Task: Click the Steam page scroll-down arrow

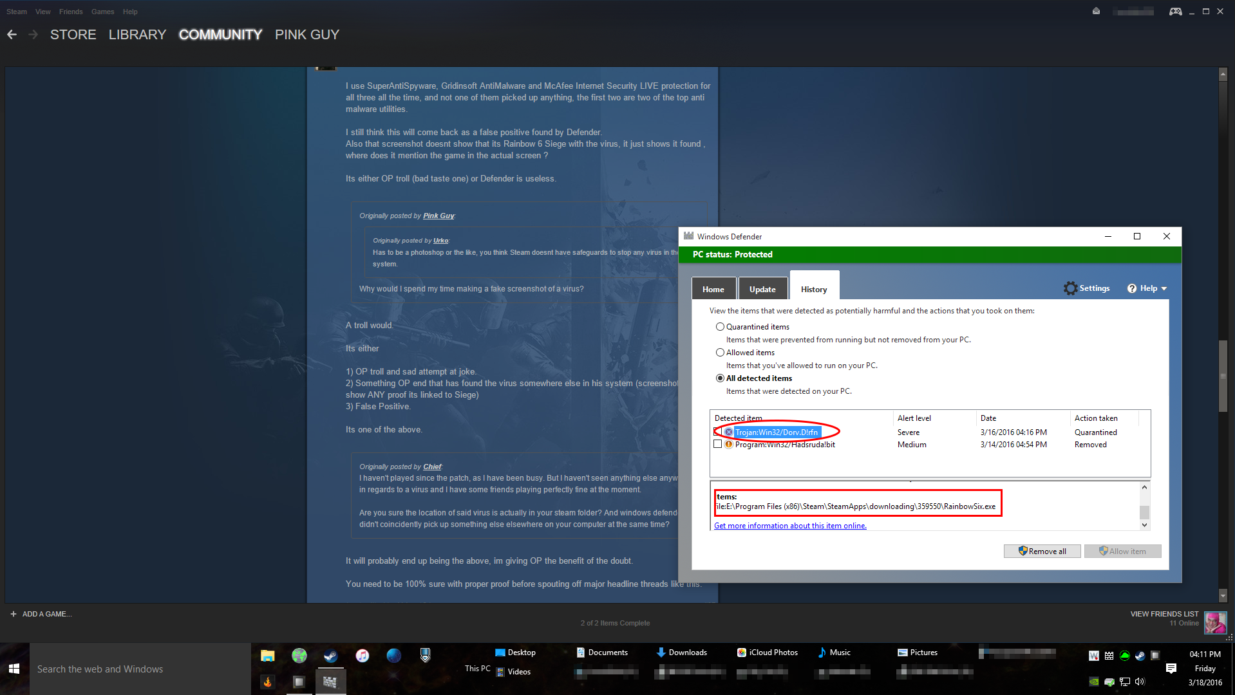Action: (1223, 596)
